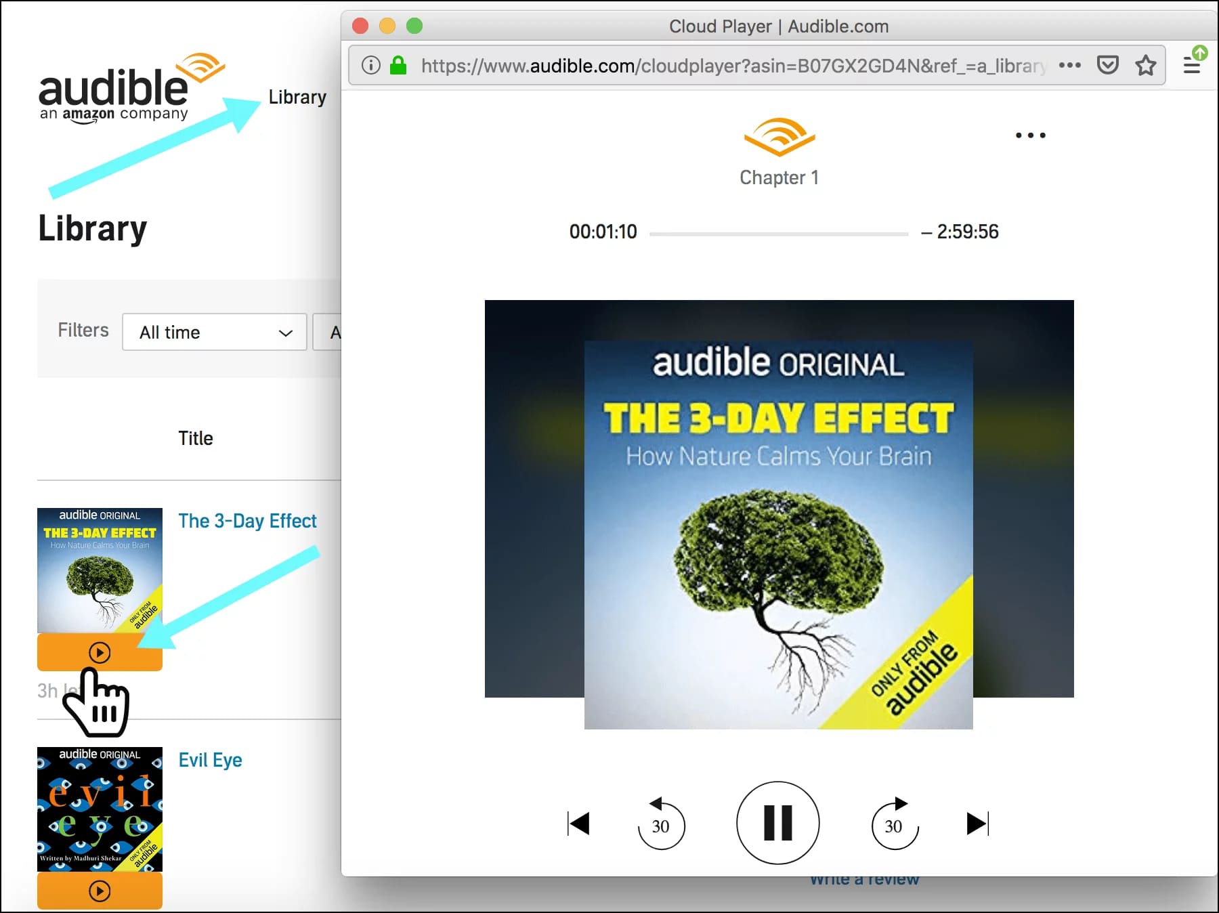
Task: Open the address bar page actions menu
Action: tap(1070, 65)
